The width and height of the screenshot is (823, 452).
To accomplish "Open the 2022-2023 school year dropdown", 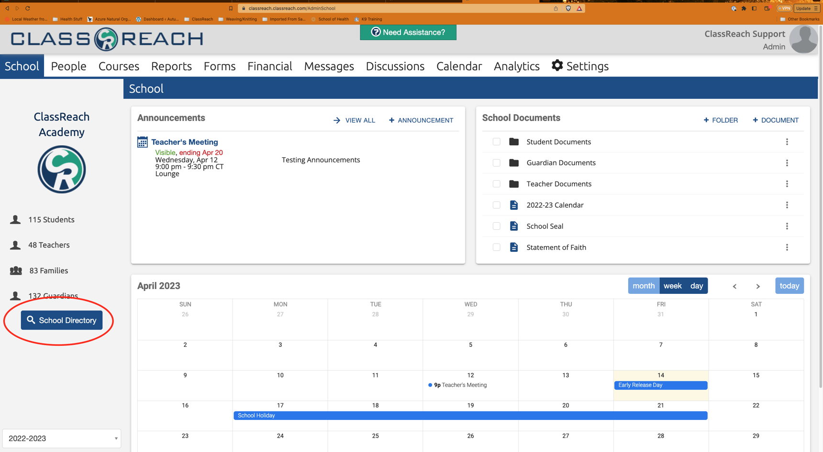I will click(62, 438).
